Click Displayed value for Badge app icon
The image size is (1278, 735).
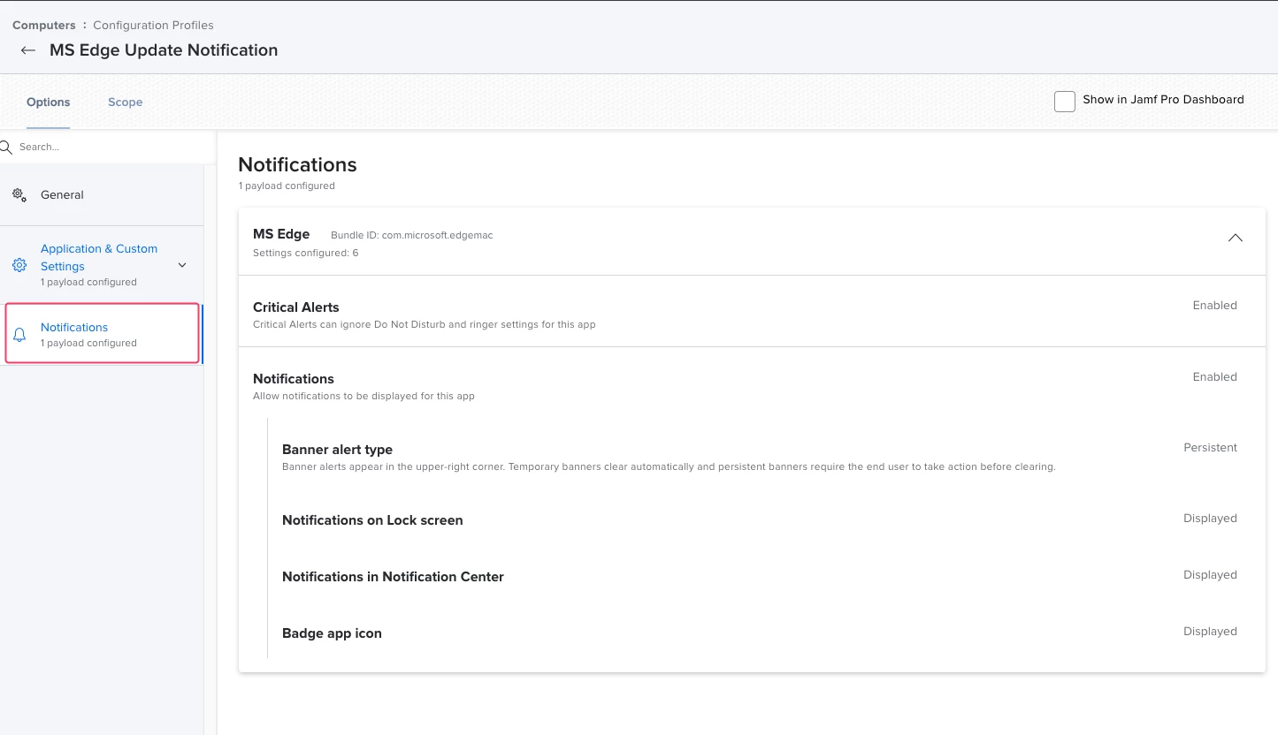tap(1210, 632)
